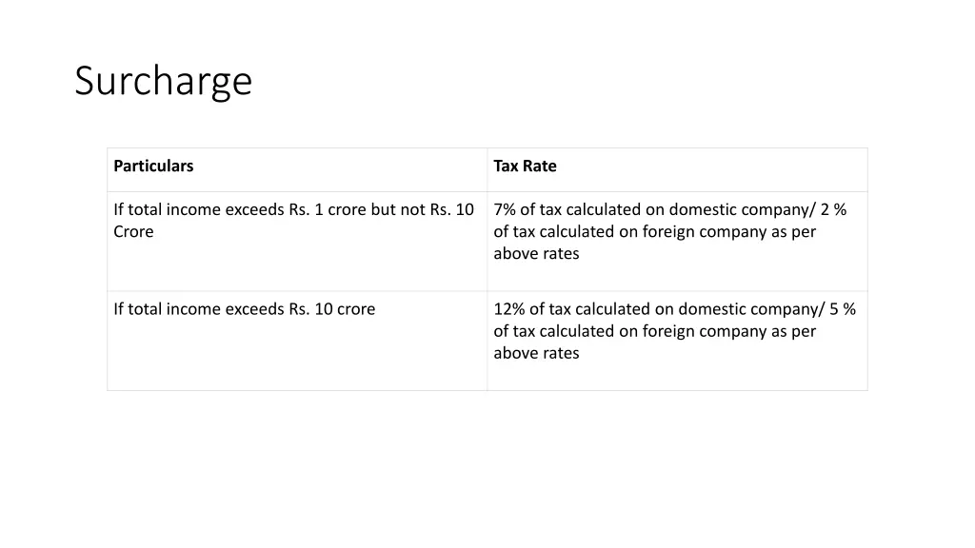
Task: Click the word Crore in first row
Action: click(133, 232)
